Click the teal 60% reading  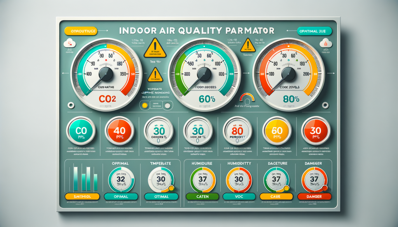click(x=207, y=99)
